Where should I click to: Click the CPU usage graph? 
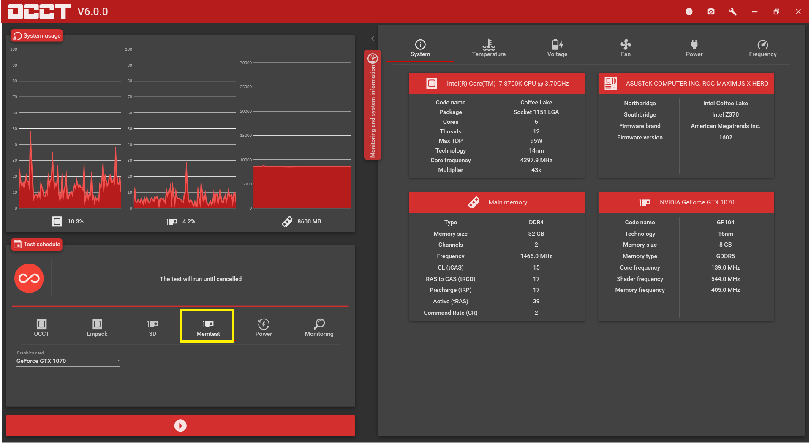tap(70, 129)
